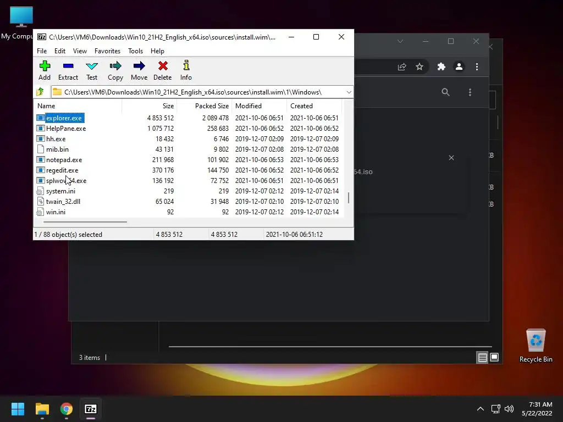
Task: Open clock showing 7:31 AM
Action: tap(537, 409)
